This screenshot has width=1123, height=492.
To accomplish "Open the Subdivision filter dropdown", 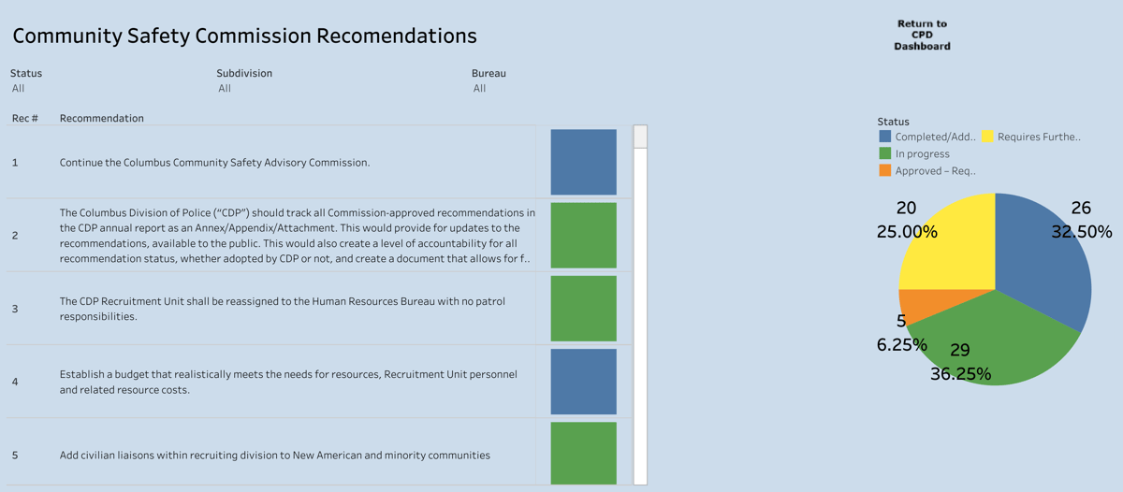I will (x=225, y=89).
